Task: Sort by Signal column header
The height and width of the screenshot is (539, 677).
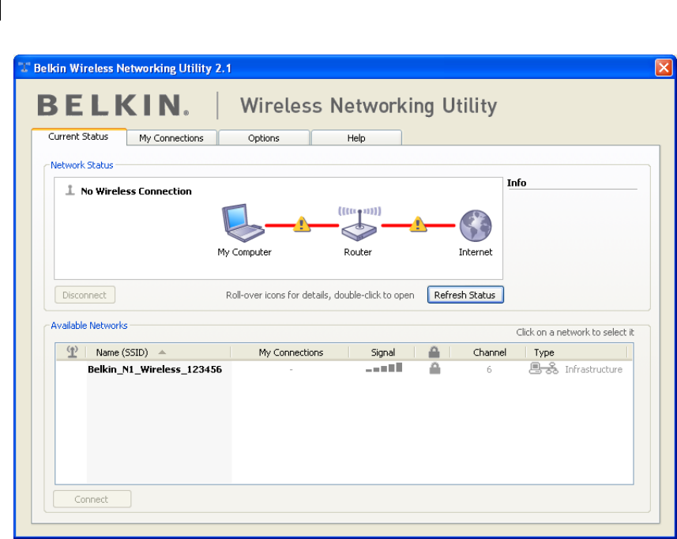Action: click(x=382, y=352)
